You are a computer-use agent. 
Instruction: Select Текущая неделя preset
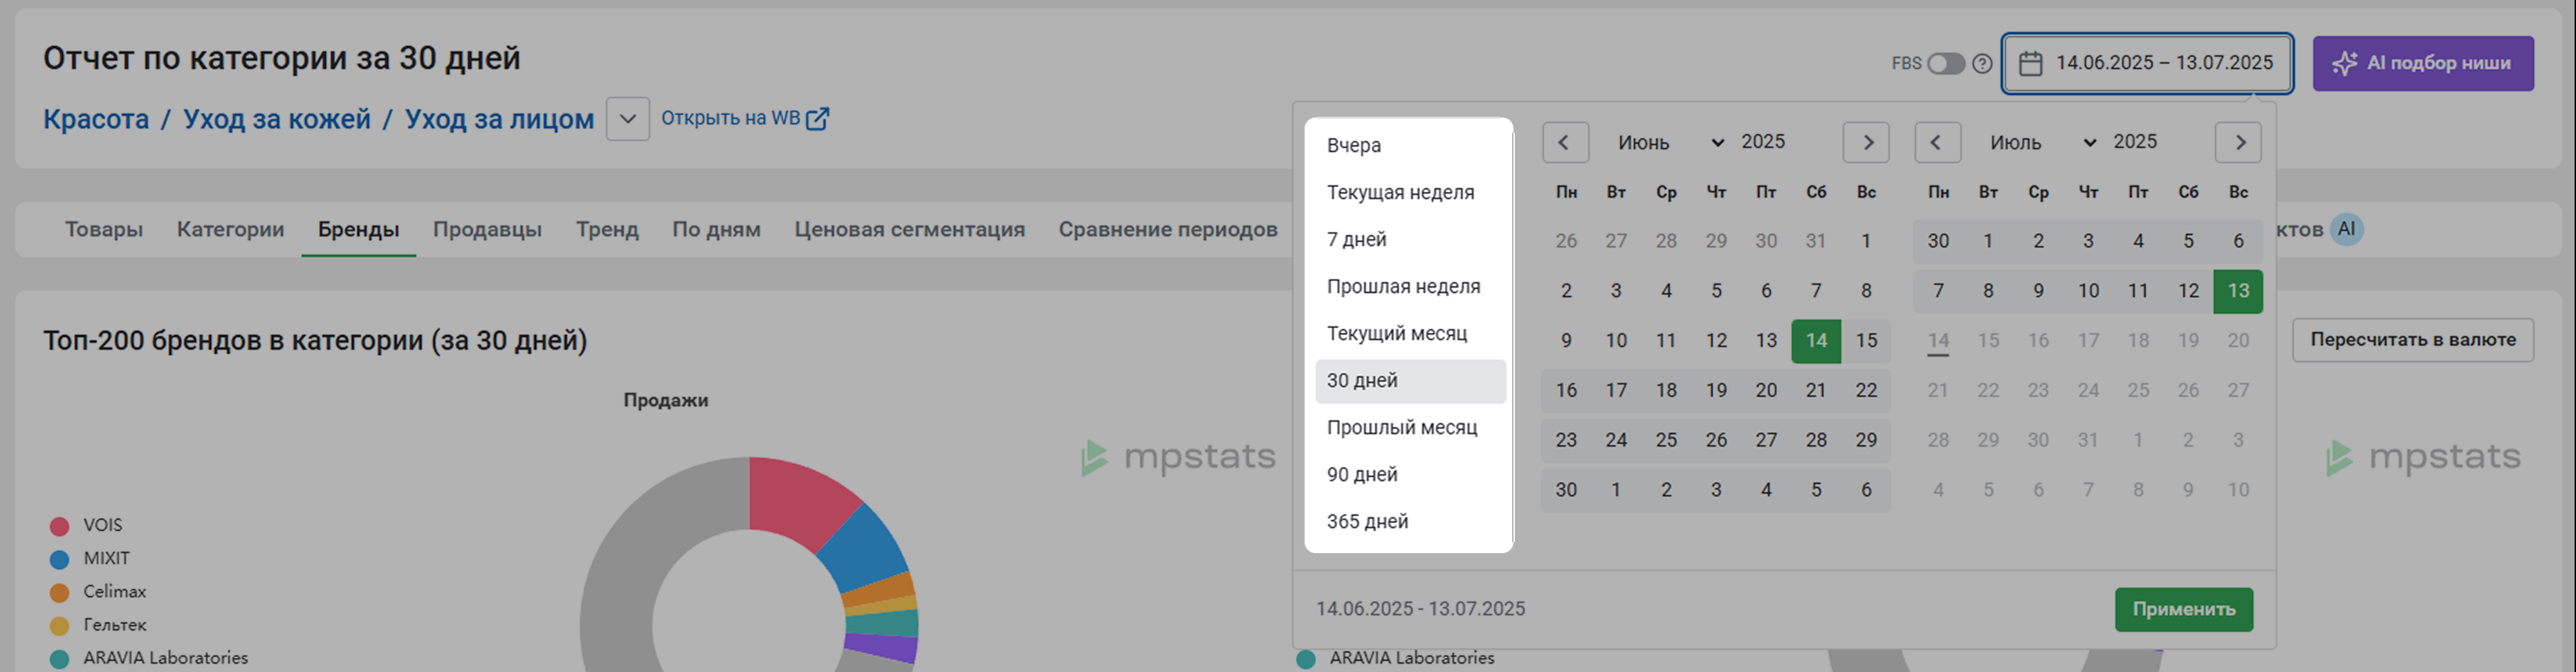coord(1410,192)
